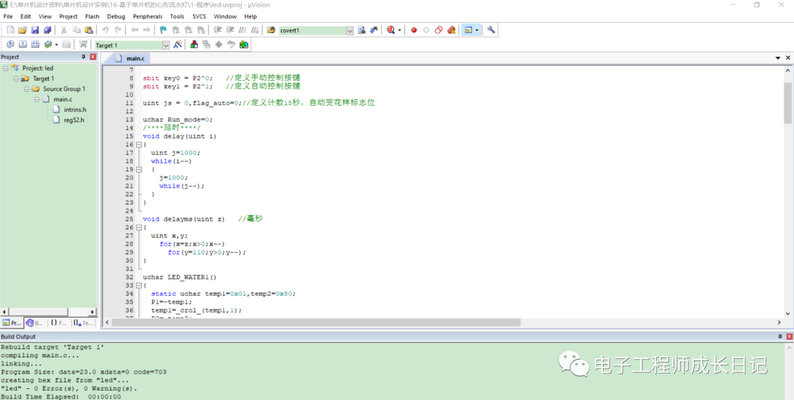Screen dimensions: 794x400
Task: Open Configuration with the wrench icon
Action: pos(491,30)
